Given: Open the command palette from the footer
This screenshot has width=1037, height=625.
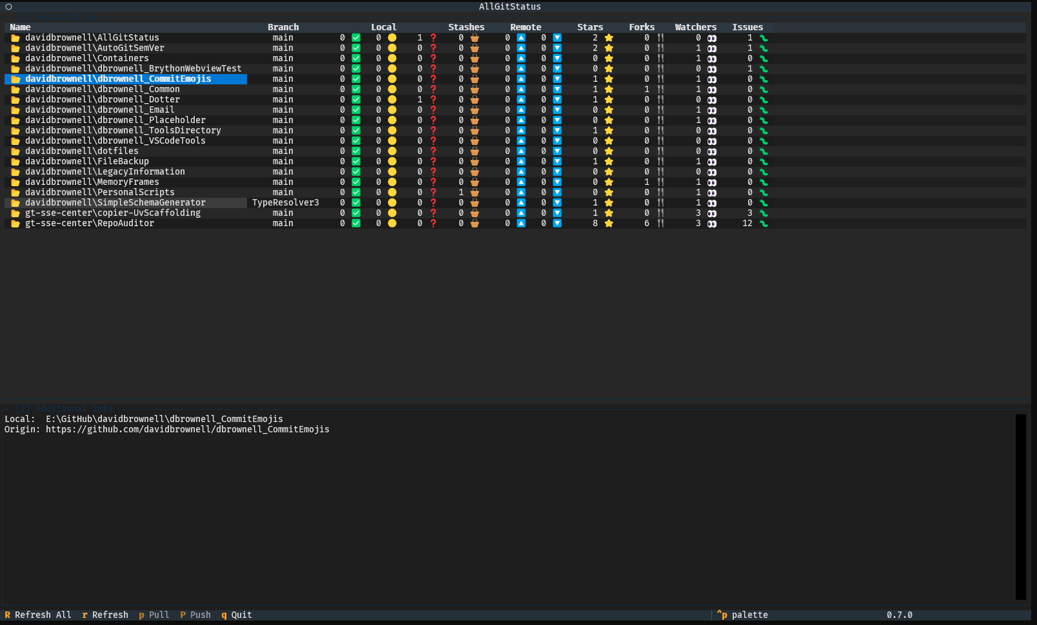Looking at the screenshot, I should [x=742, y=615].
